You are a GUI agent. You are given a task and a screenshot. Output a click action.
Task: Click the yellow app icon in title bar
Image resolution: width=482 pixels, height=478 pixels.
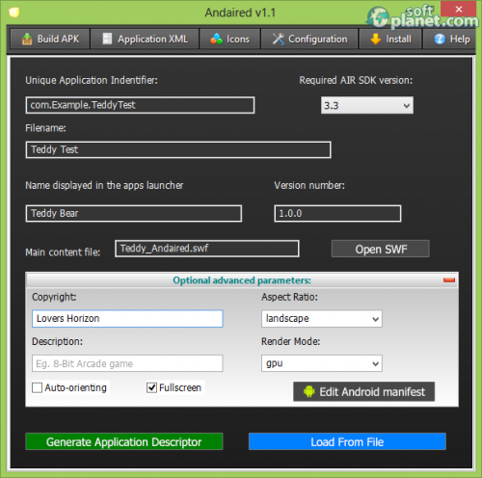tap(13, 13)
